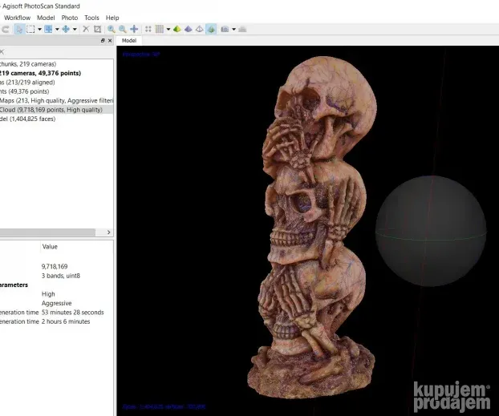
Task: Switch to sparse Point Cloud view
Action: point(148,30)
